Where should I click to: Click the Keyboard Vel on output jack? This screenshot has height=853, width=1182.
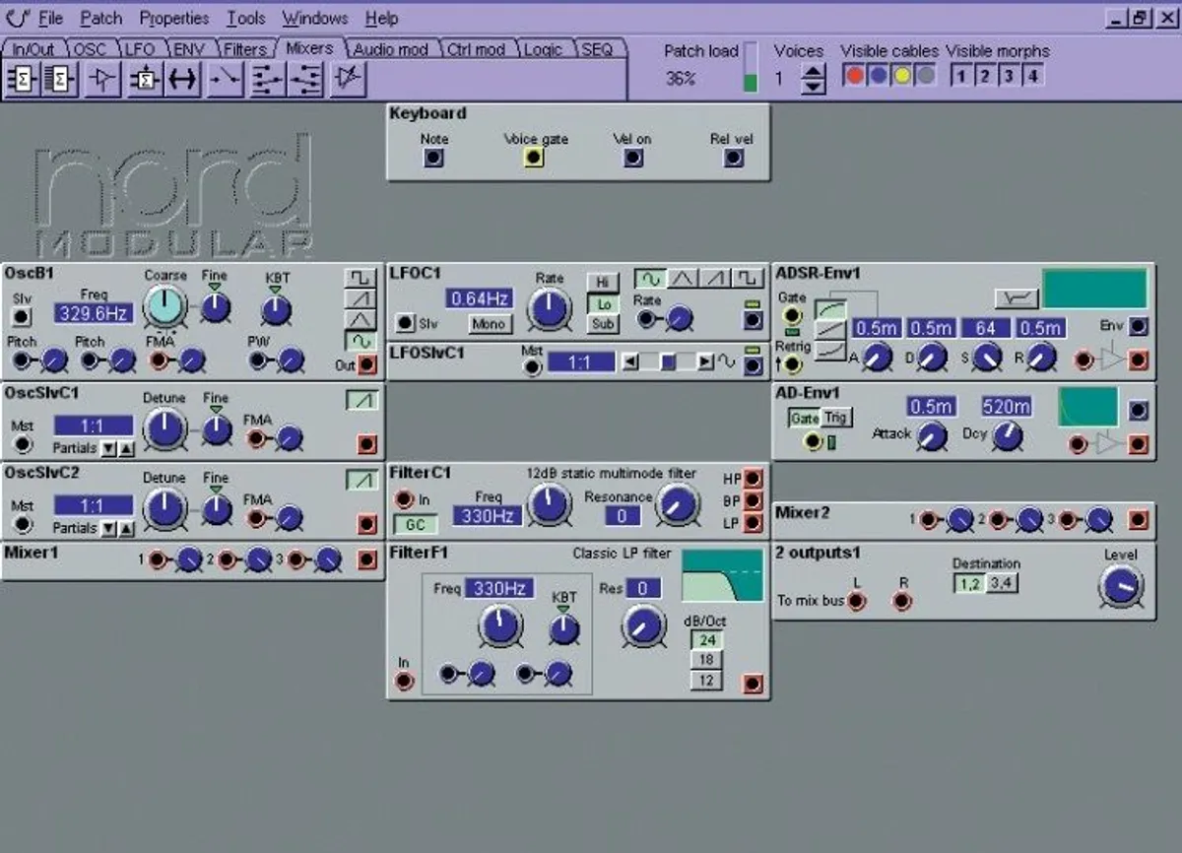point(633,158)
